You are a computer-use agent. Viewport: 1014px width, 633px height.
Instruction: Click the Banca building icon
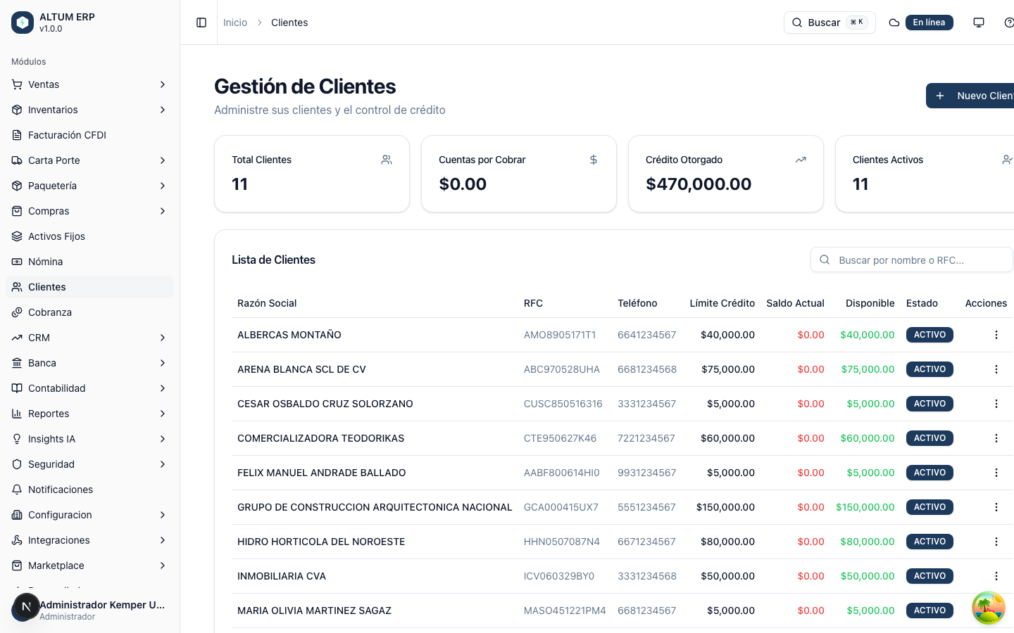pyautogui.click(x=17, y=363)
